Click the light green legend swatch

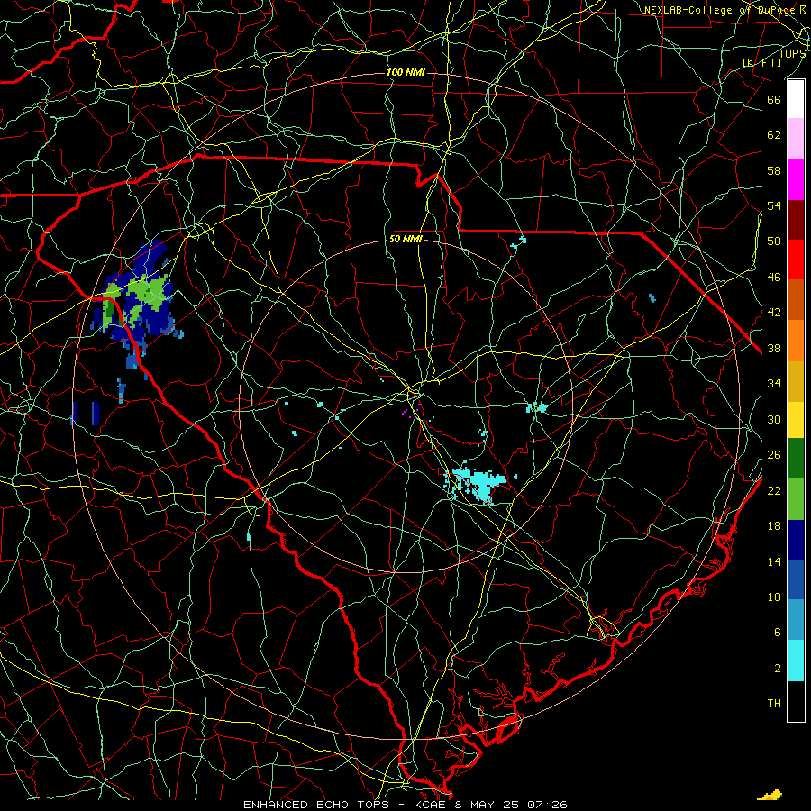[796, 499]
